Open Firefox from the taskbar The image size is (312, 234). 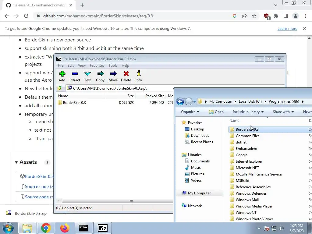coord(65,228)
